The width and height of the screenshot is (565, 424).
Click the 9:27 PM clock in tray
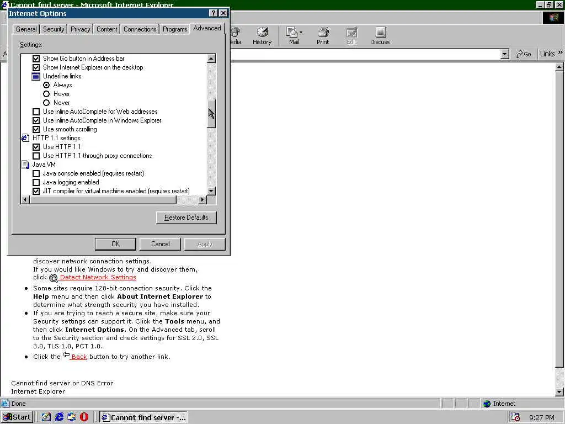tap(542, 417)
